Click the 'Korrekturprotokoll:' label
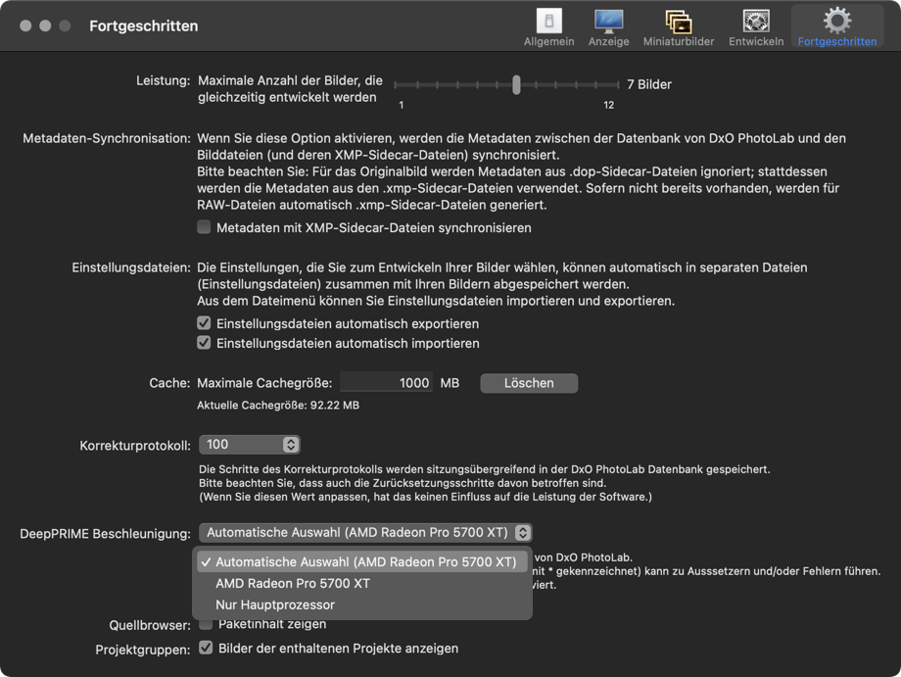 pyautogui.click(x=135, y=446)
